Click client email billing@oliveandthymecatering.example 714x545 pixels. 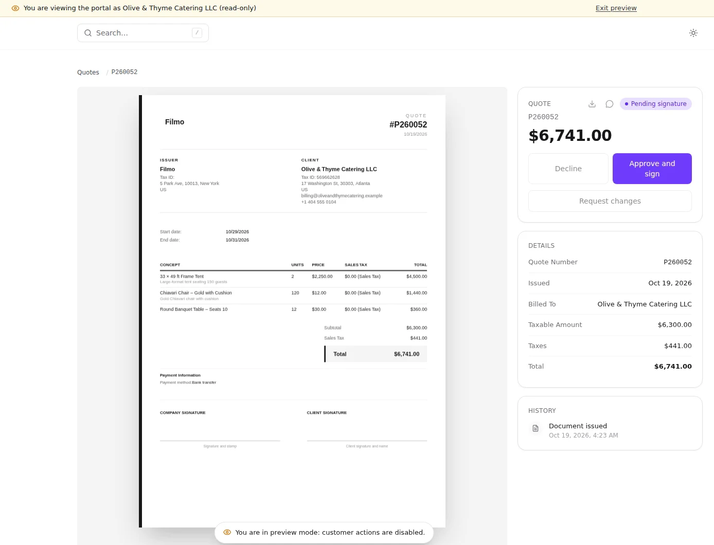click(x=342, y=196)
